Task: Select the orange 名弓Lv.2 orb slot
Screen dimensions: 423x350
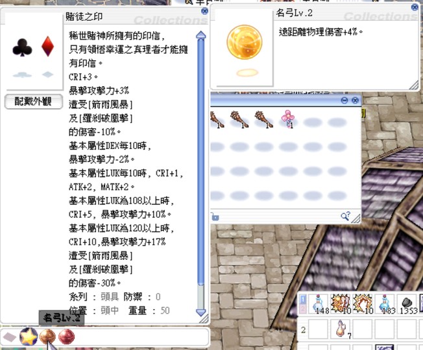Action: coord(47,336)
